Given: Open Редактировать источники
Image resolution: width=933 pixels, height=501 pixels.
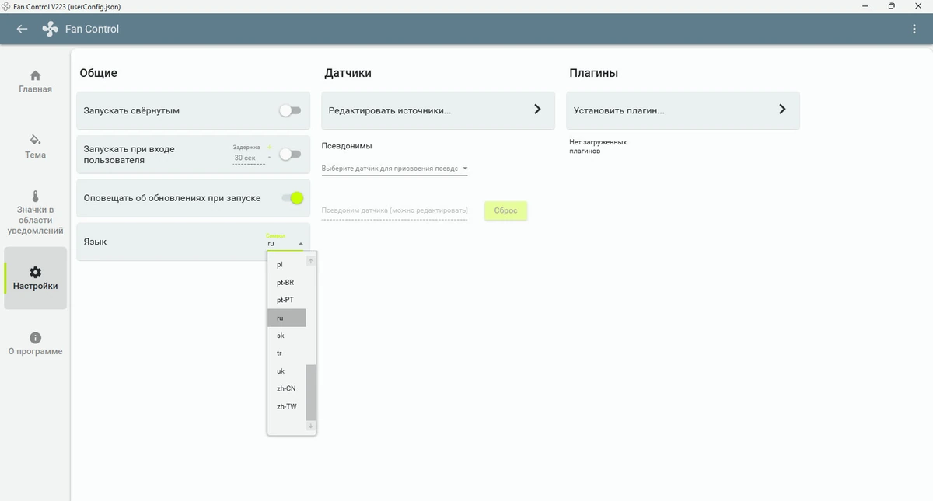Looking at the screenshot, I should [x=438, y=110].
